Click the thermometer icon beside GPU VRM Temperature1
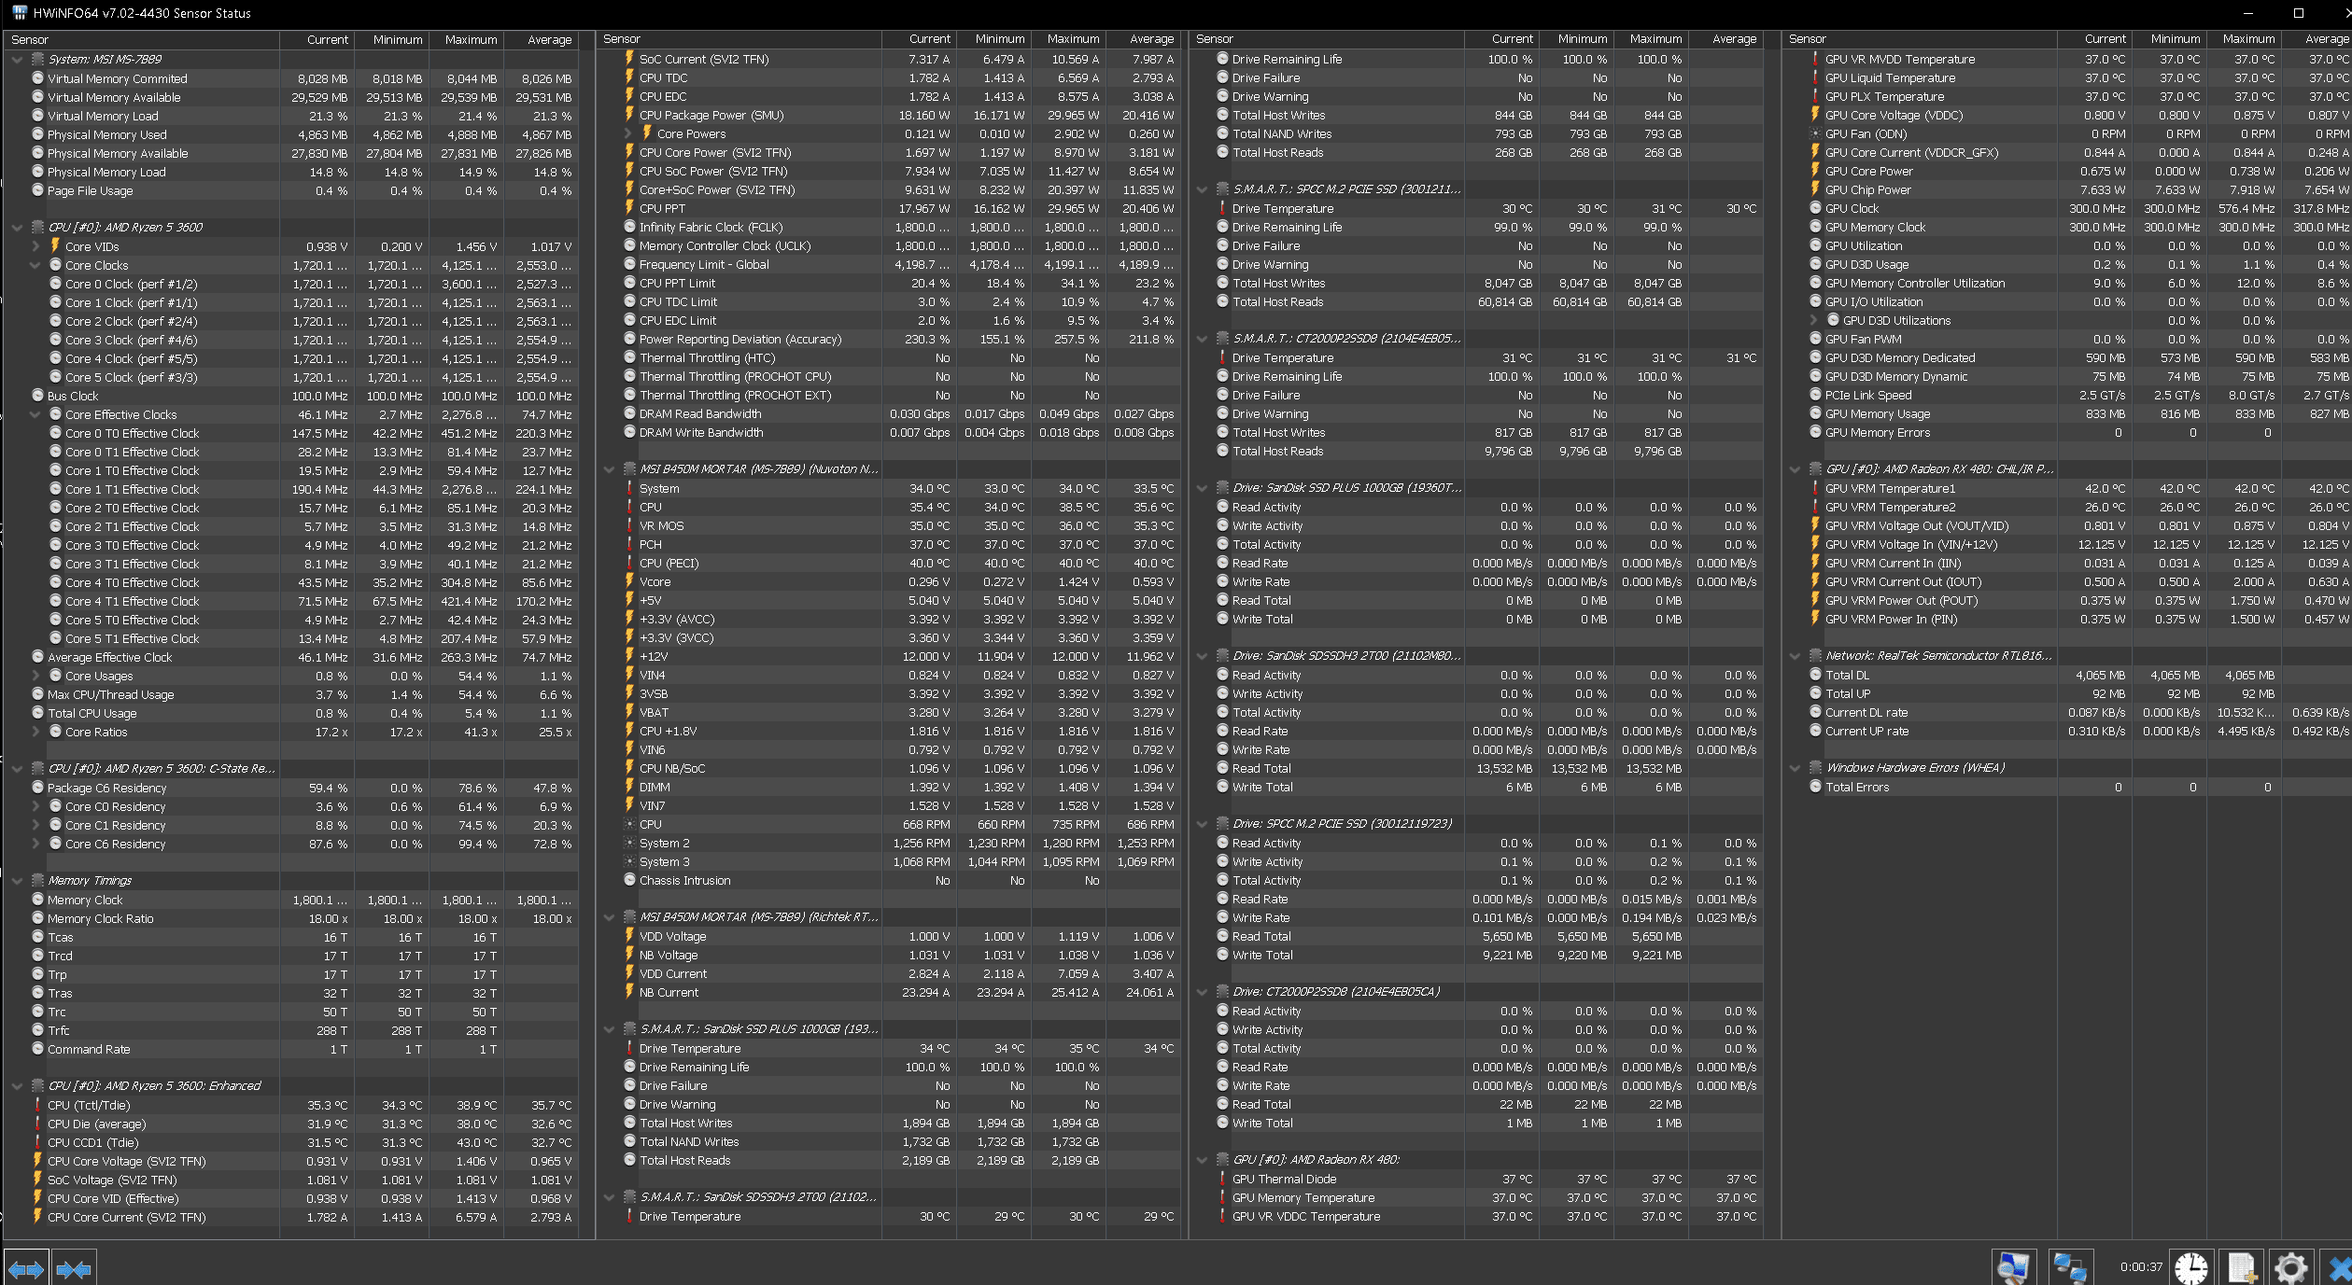Screen dimensions: 2352x1285 (1816, 489)
